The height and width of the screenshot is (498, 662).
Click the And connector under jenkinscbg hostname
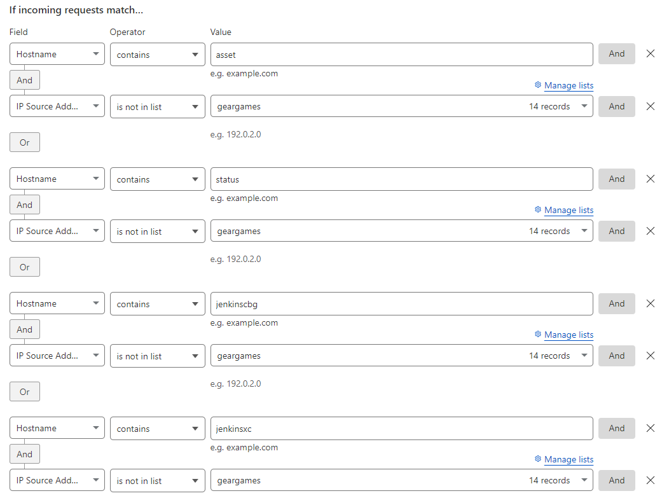[x=25, y=329]
